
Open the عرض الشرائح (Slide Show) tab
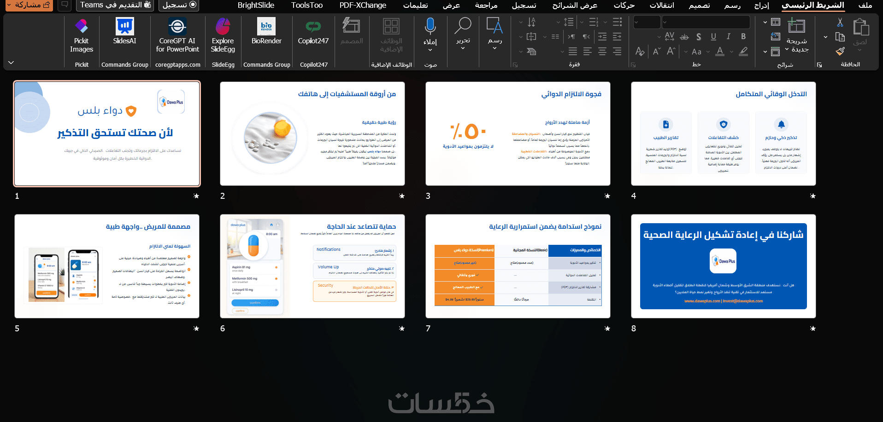click(575, 5)
